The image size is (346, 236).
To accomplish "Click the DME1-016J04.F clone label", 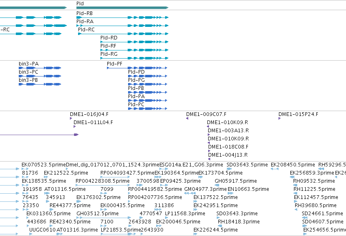I will tap(89, 115).
